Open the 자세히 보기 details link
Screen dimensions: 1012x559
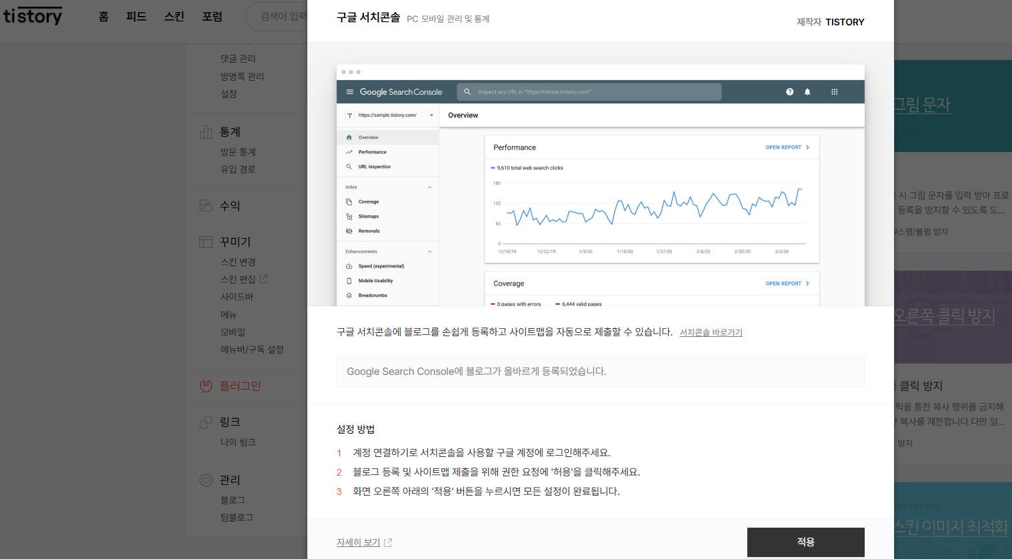point(358,542)
